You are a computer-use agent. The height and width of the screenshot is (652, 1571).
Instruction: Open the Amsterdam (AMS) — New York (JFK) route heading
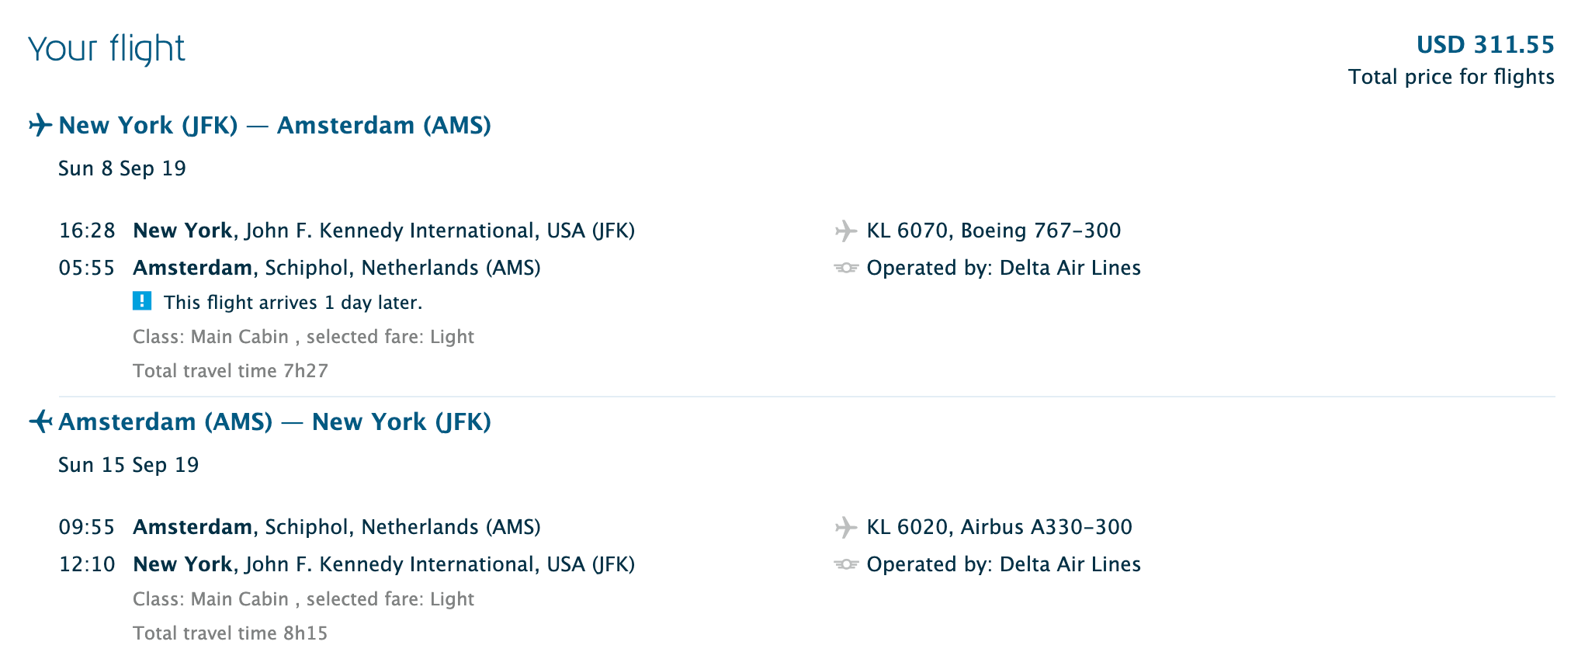point(275,421)
